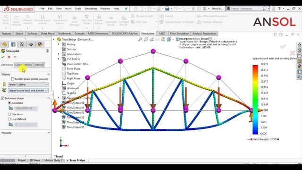Click the Run This Study ribbon icon

(87, 20)
